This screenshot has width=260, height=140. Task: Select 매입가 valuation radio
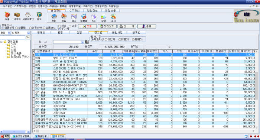106,39
